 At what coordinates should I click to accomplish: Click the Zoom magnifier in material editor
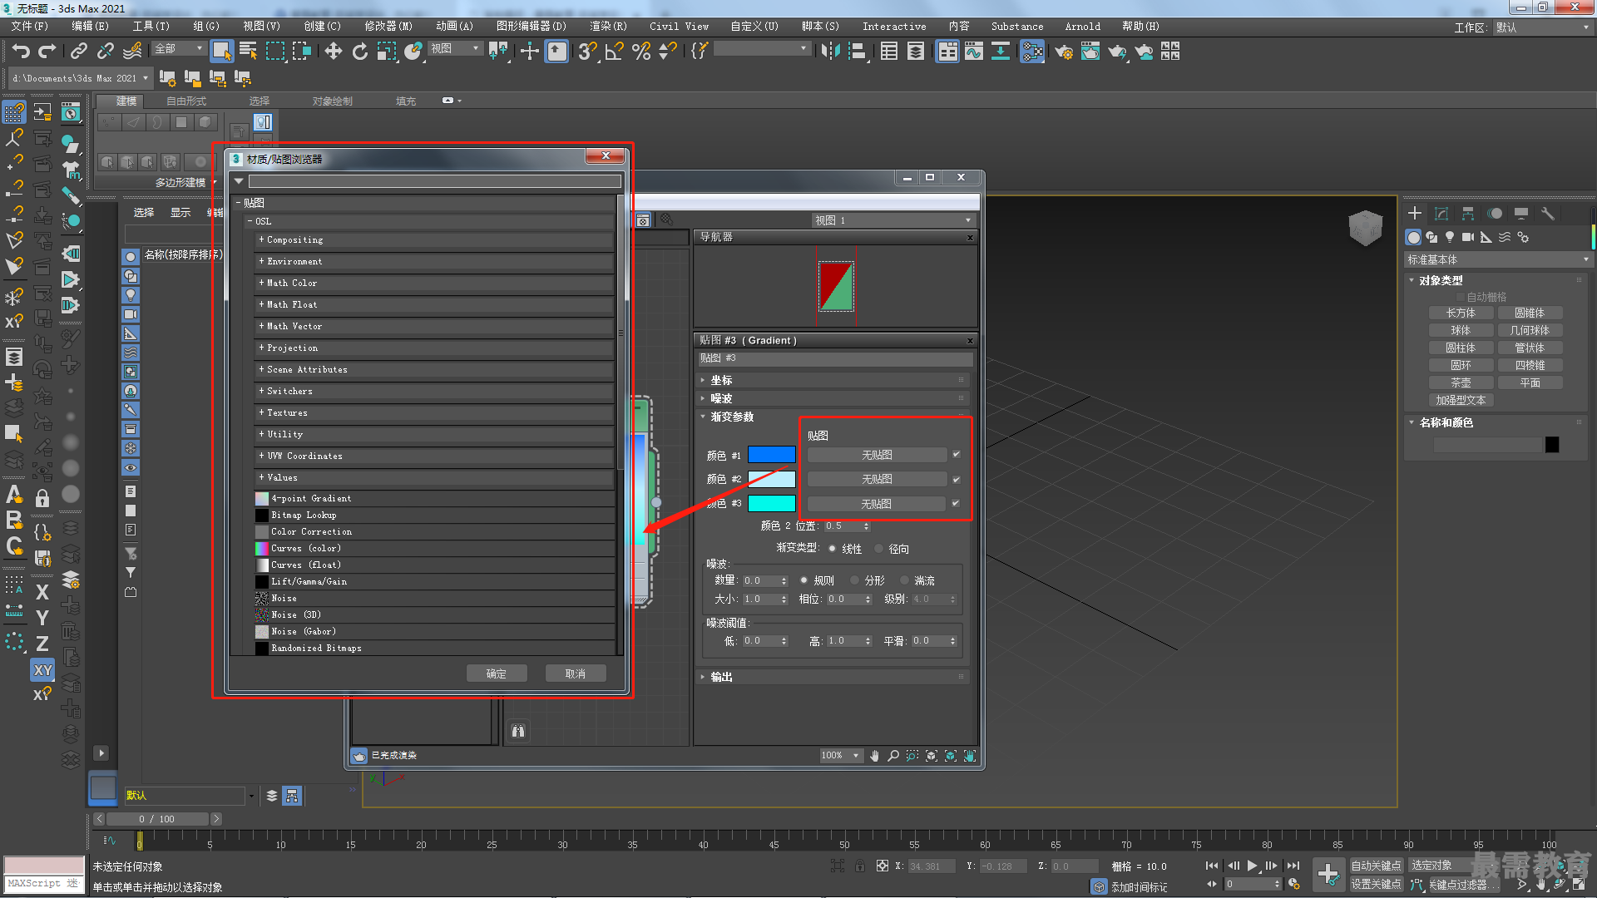(893, 756)
